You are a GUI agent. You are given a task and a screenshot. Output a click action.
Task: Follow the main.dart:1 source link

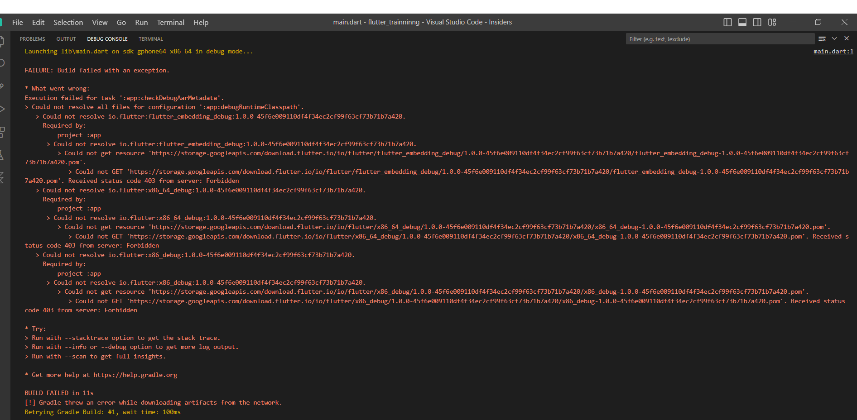[833, 52]
